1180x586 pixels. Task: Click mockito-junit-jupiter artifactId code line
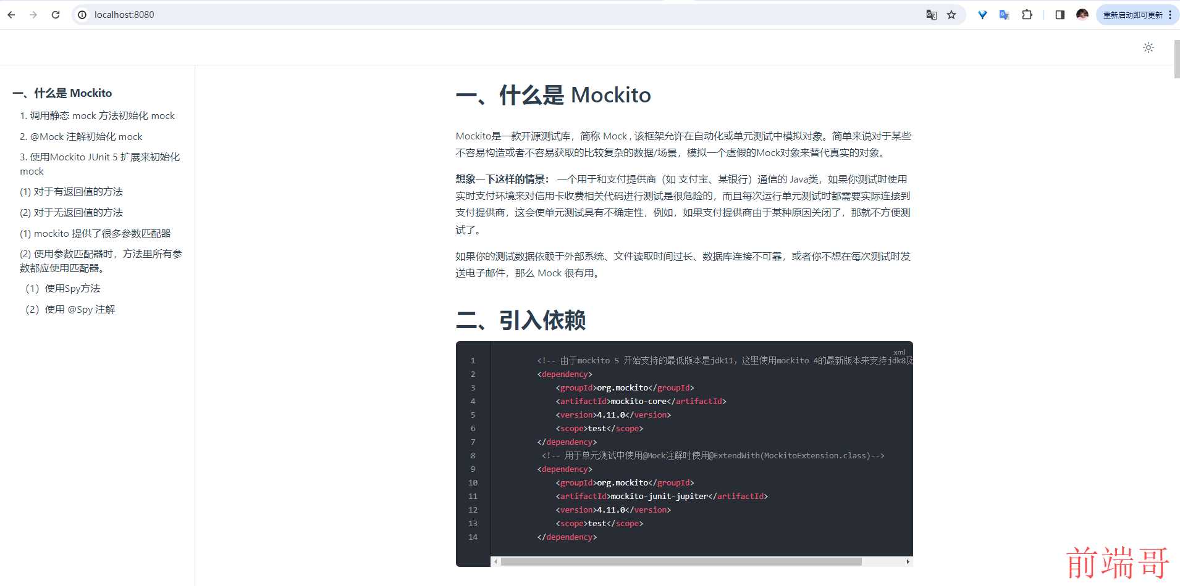coord(662,496)
